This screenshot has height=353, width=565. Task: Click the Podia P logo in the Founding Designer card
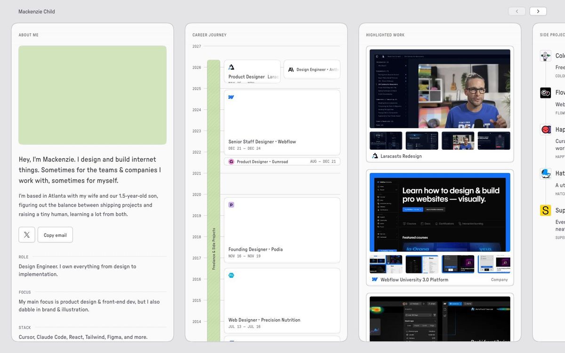click(x=231, y=205)
